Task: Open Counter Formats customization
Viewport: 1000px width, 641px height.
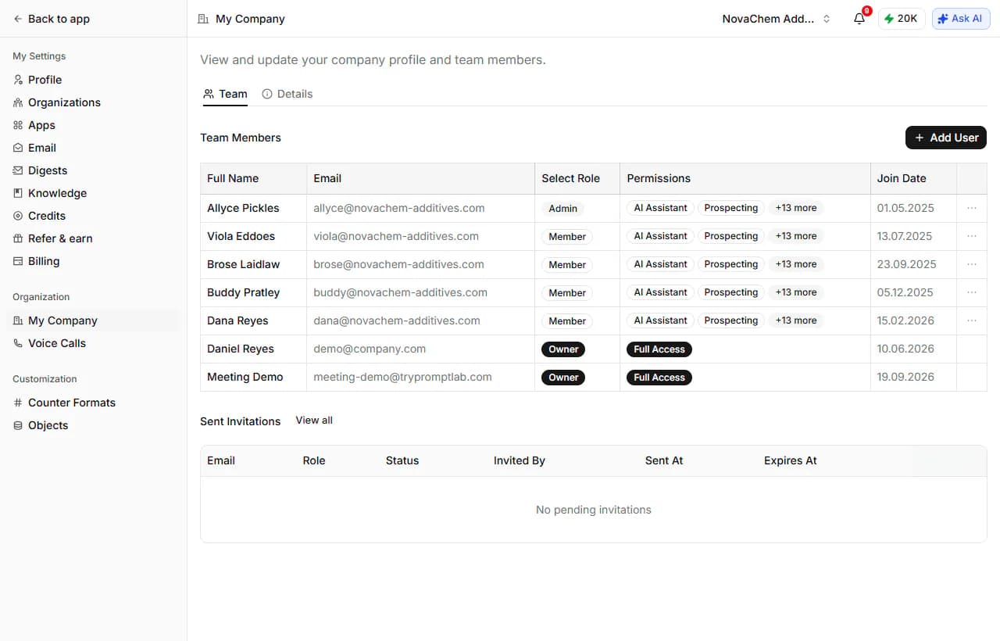Action: (72, 403)
